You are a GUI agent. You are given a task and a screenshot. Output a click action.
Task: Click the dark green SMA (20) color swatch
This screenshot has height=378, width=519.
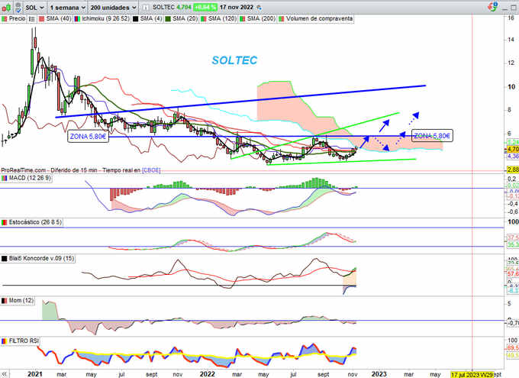pos(168,19)
